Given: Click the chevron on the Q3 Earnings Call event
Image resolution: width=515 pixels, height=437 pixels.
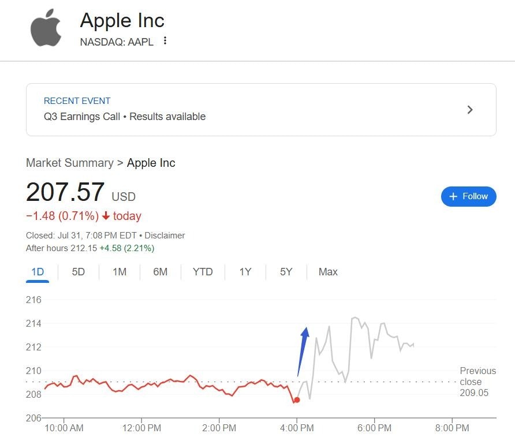Looking at the screenshot, I should pos(470,109).
